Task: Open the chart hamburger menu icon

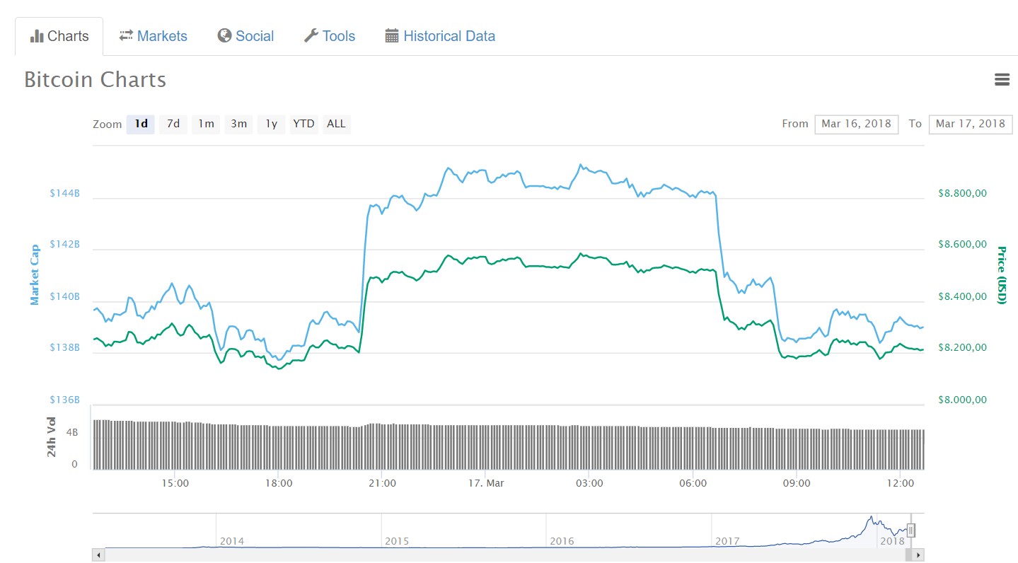Action: coord(1002,80)
